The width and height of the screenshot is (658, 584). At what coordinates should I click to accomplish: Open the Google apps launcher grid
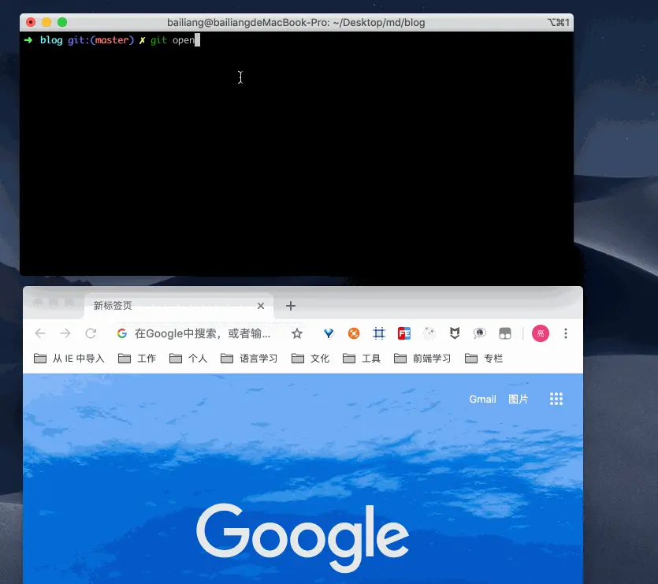[x=556, y=399]
